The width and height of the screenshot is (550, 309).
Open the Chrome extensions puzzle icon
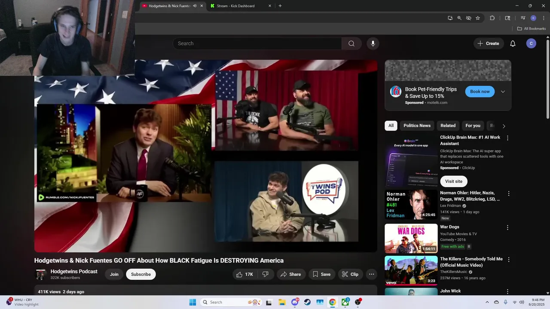(x=492, y=18)
